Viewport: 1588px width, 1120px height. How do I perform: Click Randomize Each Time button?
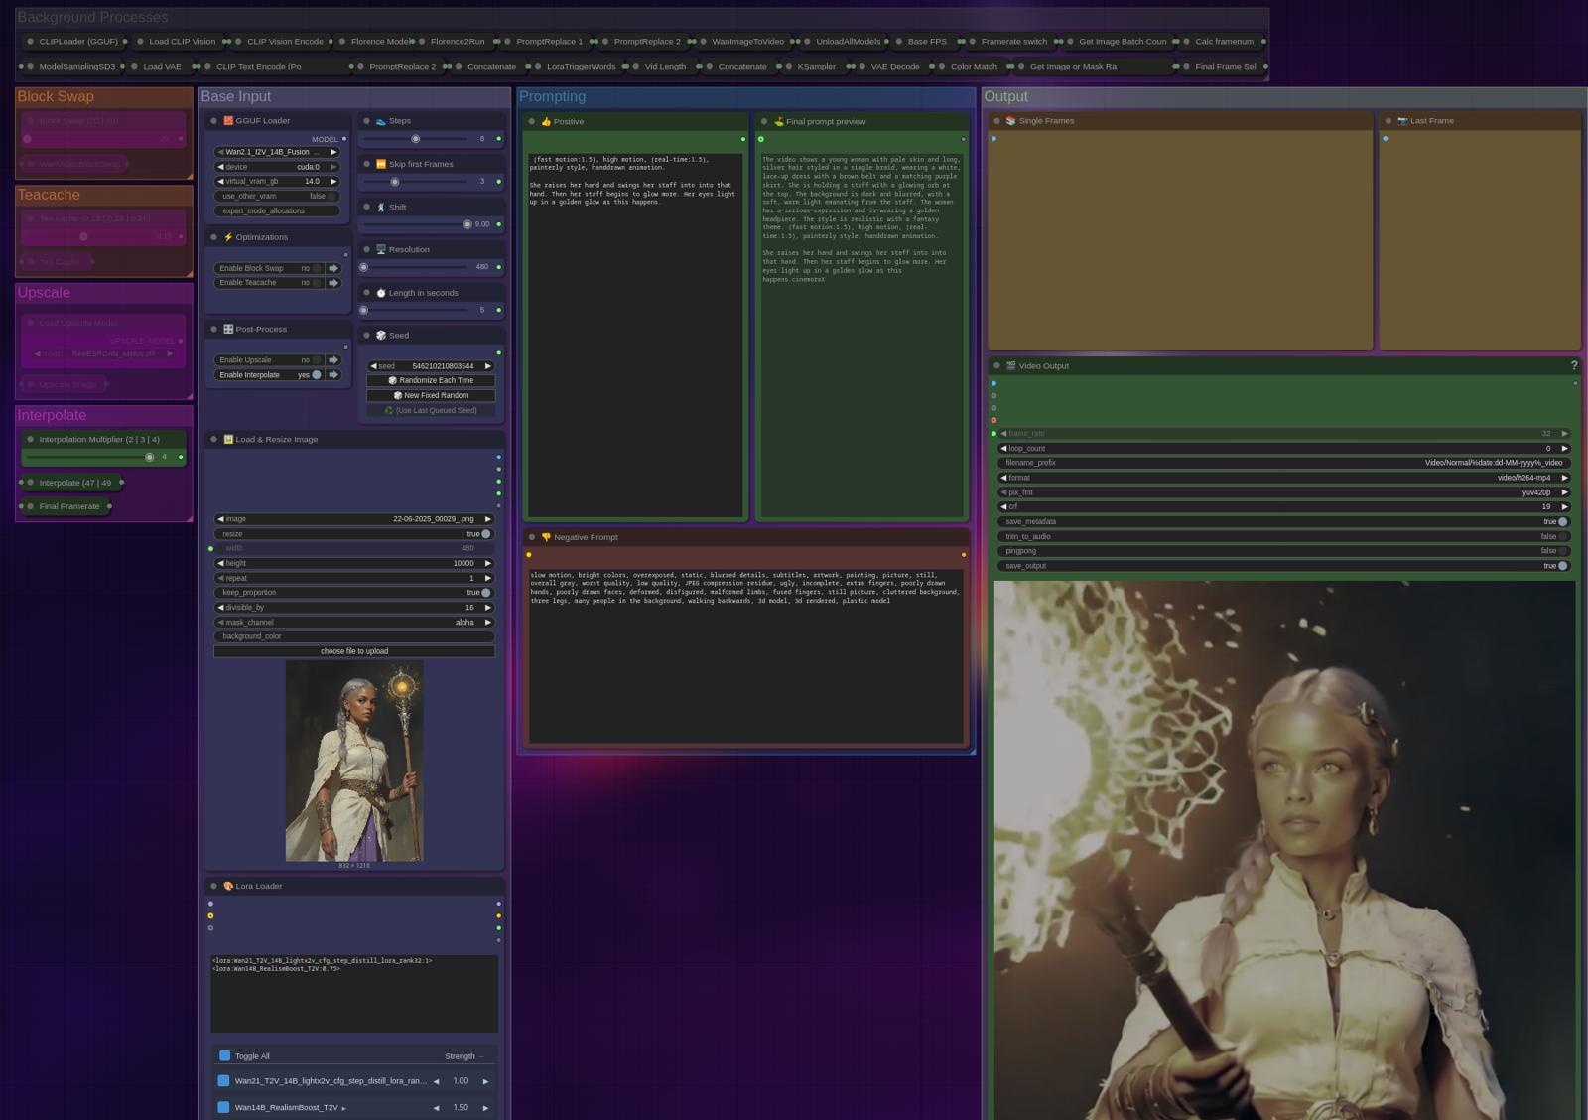[x=431, y=381]
